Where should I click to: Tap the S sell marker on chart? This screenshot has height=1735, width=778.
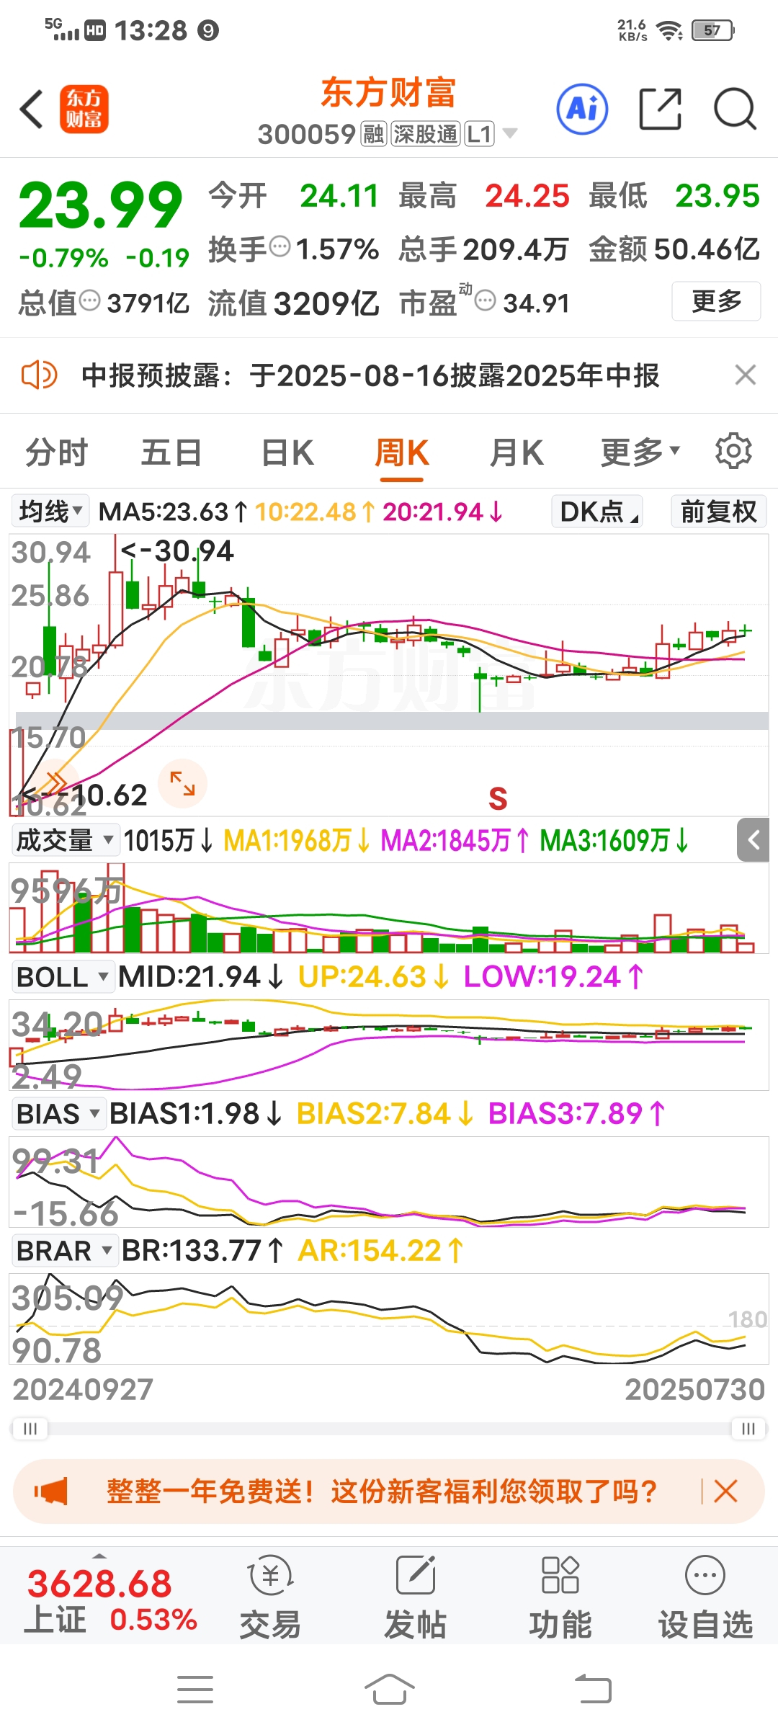point(498,798)
